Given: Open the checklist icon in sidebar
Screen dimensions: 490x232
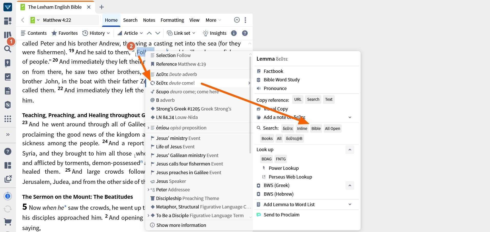Looking at the screenshot, I should (8, 77).
